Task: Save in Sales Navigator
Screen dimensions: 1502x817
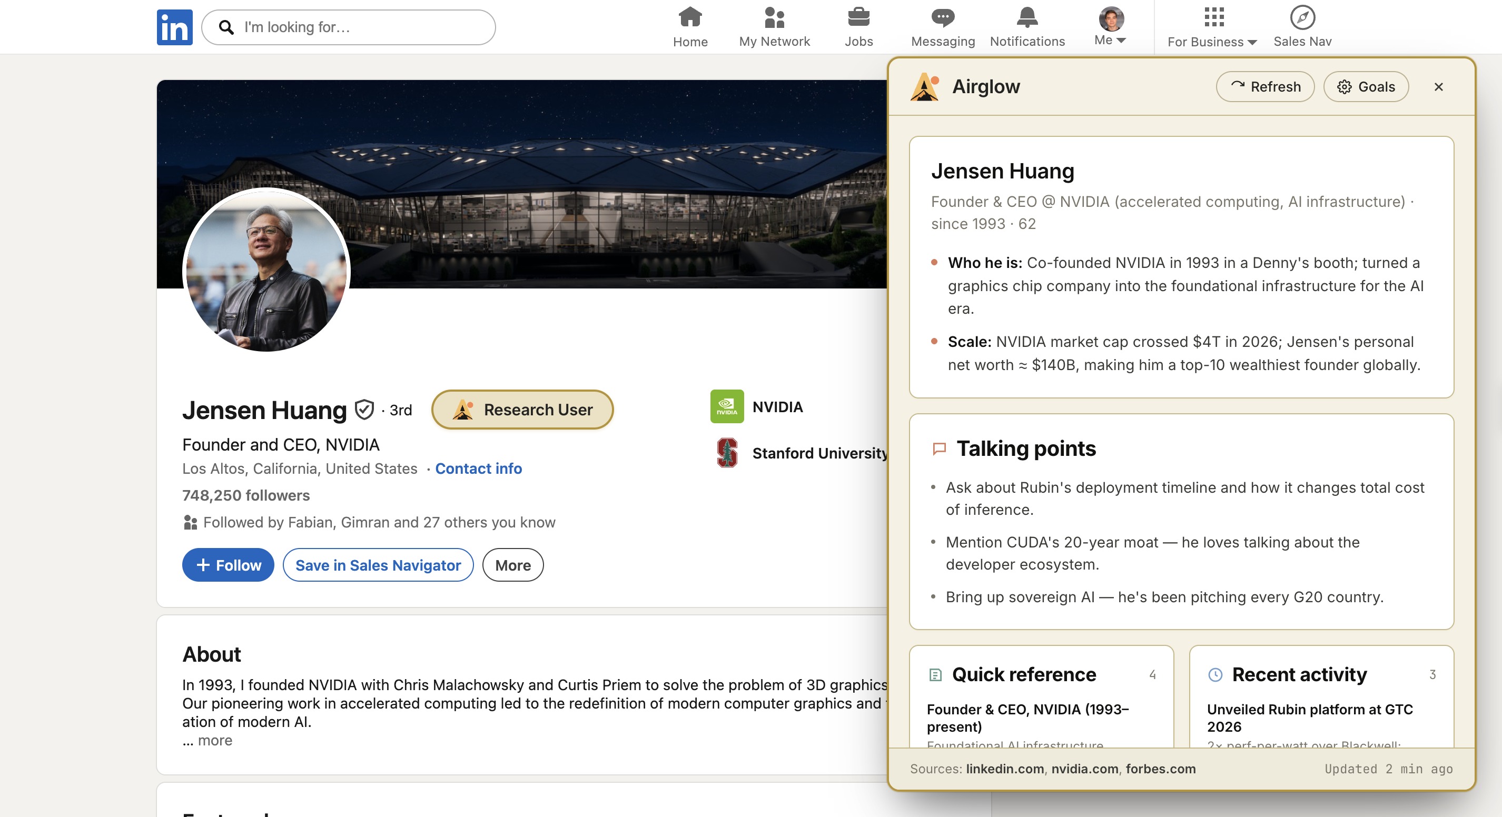Action: tap(378, 565)
